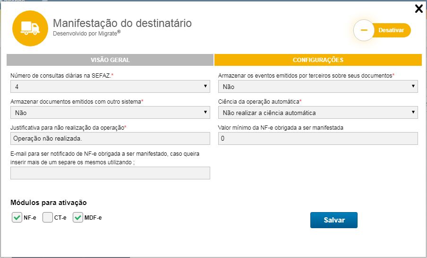This screenshot has height=258, width=427.
Task: Toggle the Desativar switch off
Action: [x=390, y=30]
